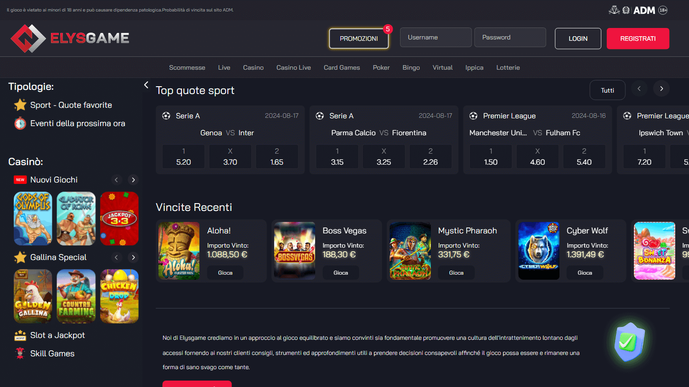
Task: Open the Gladiator of Rome game thumbnail
Action: pyautogui.click(x=76, y=219)
